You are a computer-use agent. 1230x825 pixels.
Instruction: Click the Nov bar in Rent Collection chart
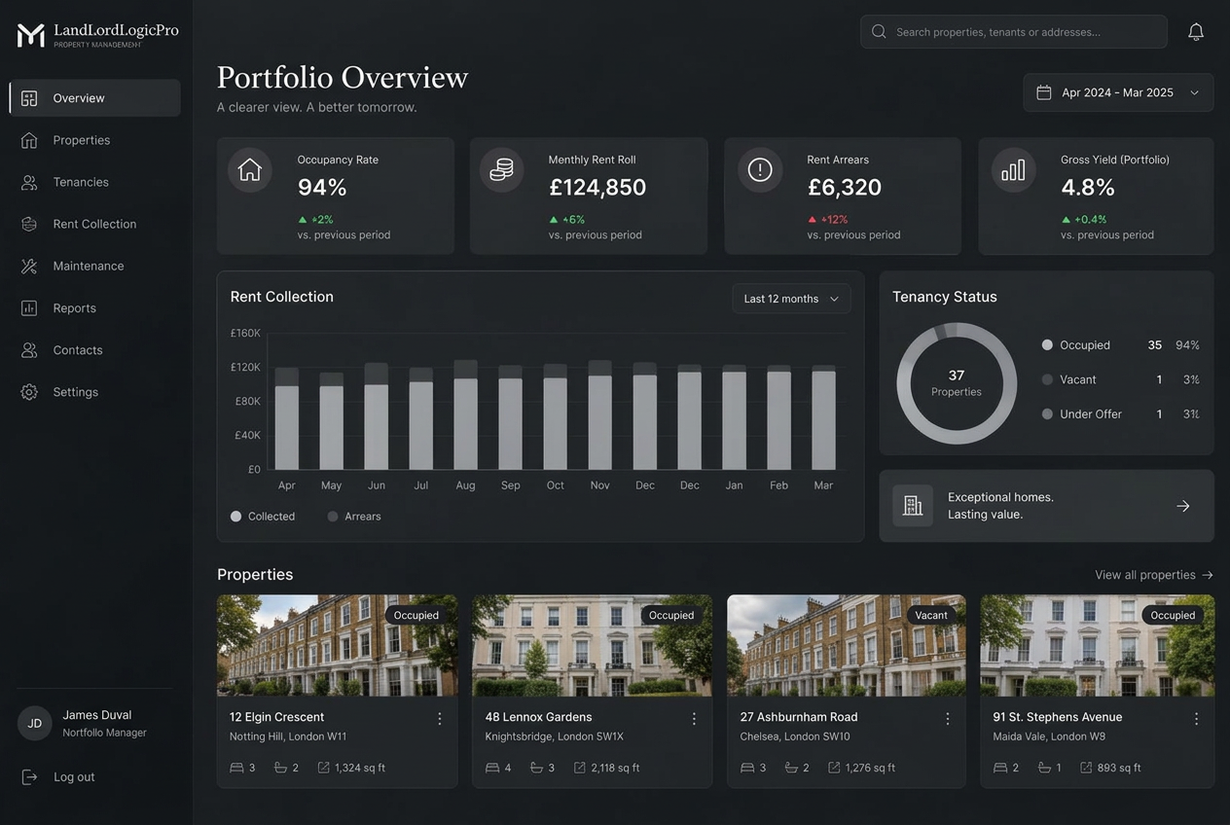pos(600,415)
